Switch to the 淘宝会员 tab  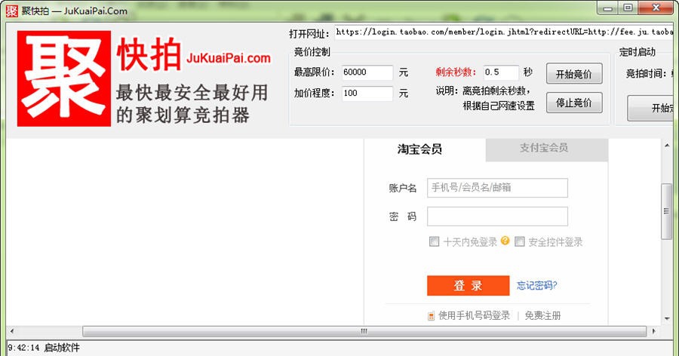(x=419, y=149)
